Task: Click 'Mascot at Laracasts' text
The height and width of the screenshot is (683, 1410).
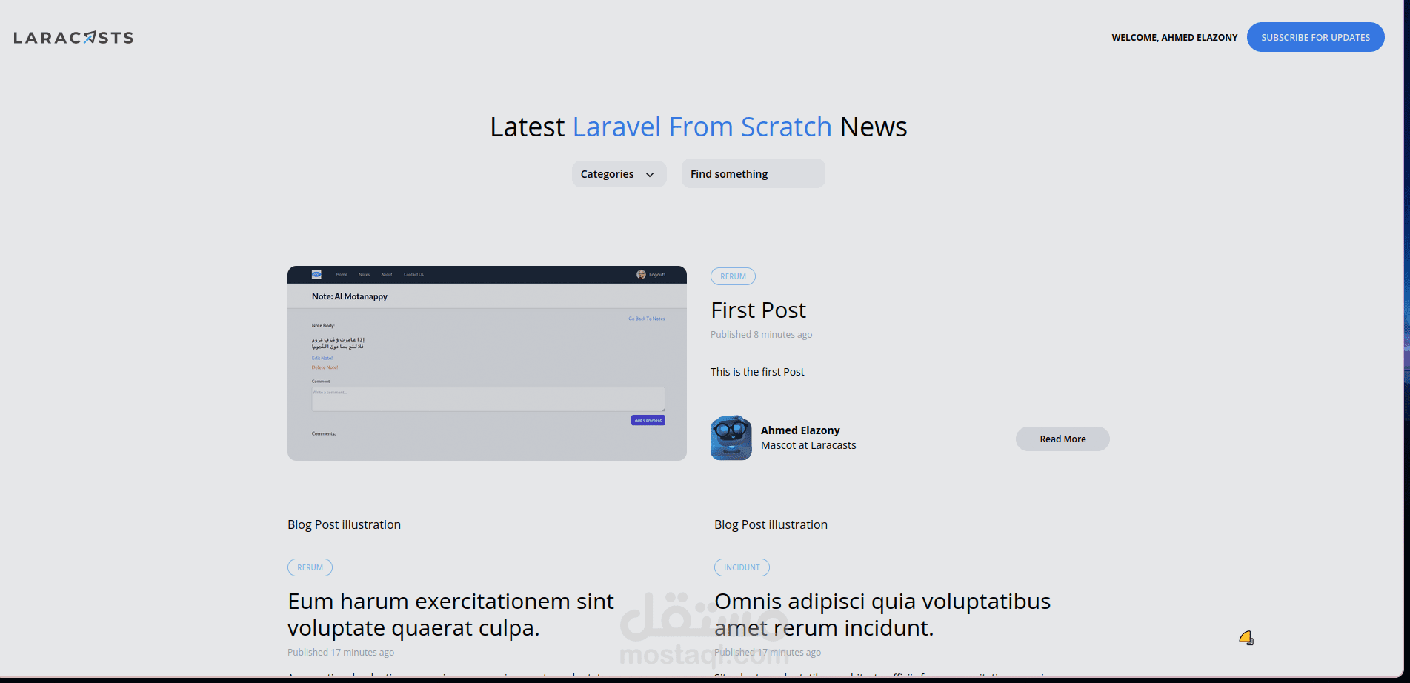Action: [808, 445]
